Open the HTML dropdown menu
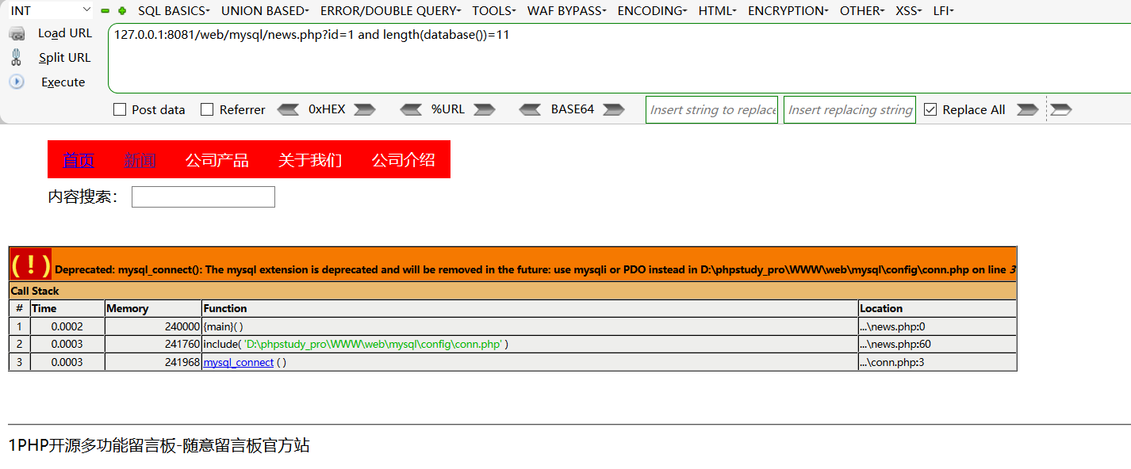 [x=718, y=11]
